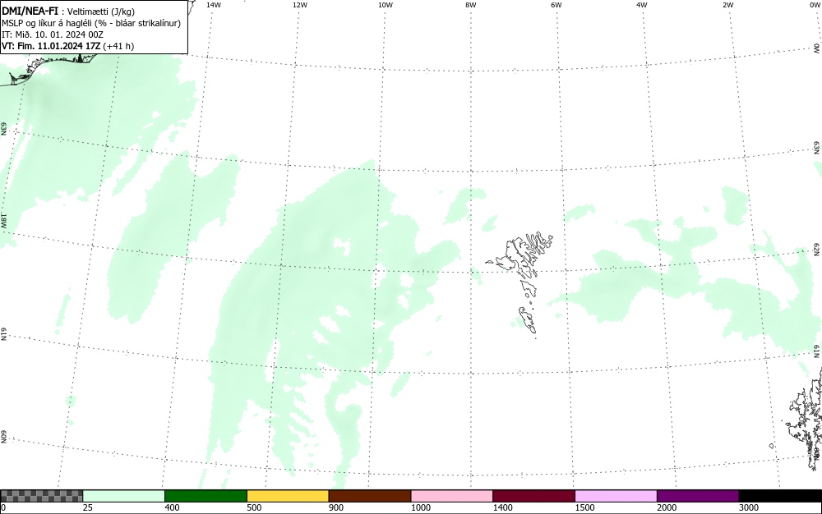
Task: Click the 8W longitude label
Action: (471, 5)
